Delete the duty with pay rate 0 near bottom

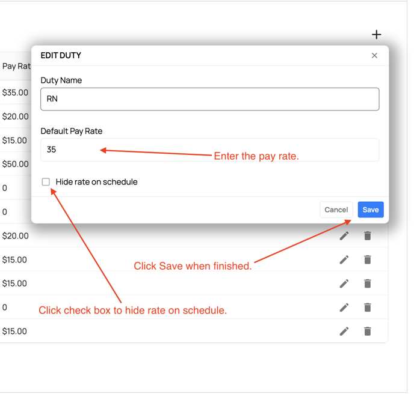(x=367, y=308)
